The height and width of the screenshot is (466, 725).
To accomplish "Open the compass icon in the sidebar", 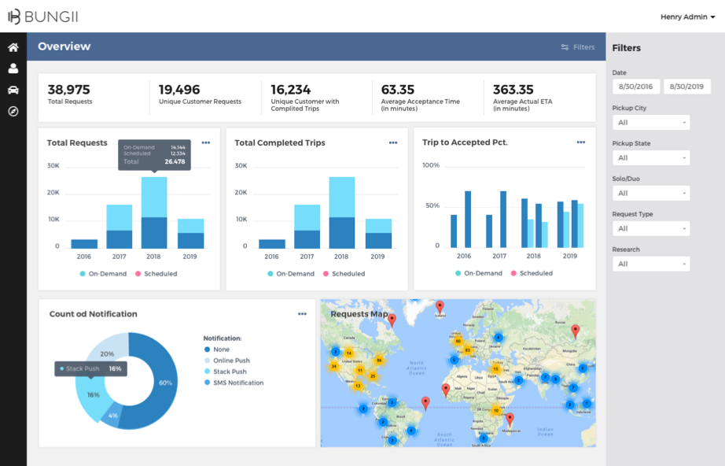I will coord(13,111).
